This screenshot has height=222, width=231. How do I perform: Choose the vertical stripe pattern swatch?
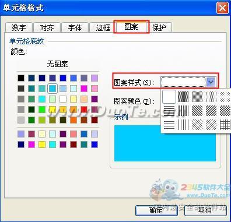(x=183, y=111)
